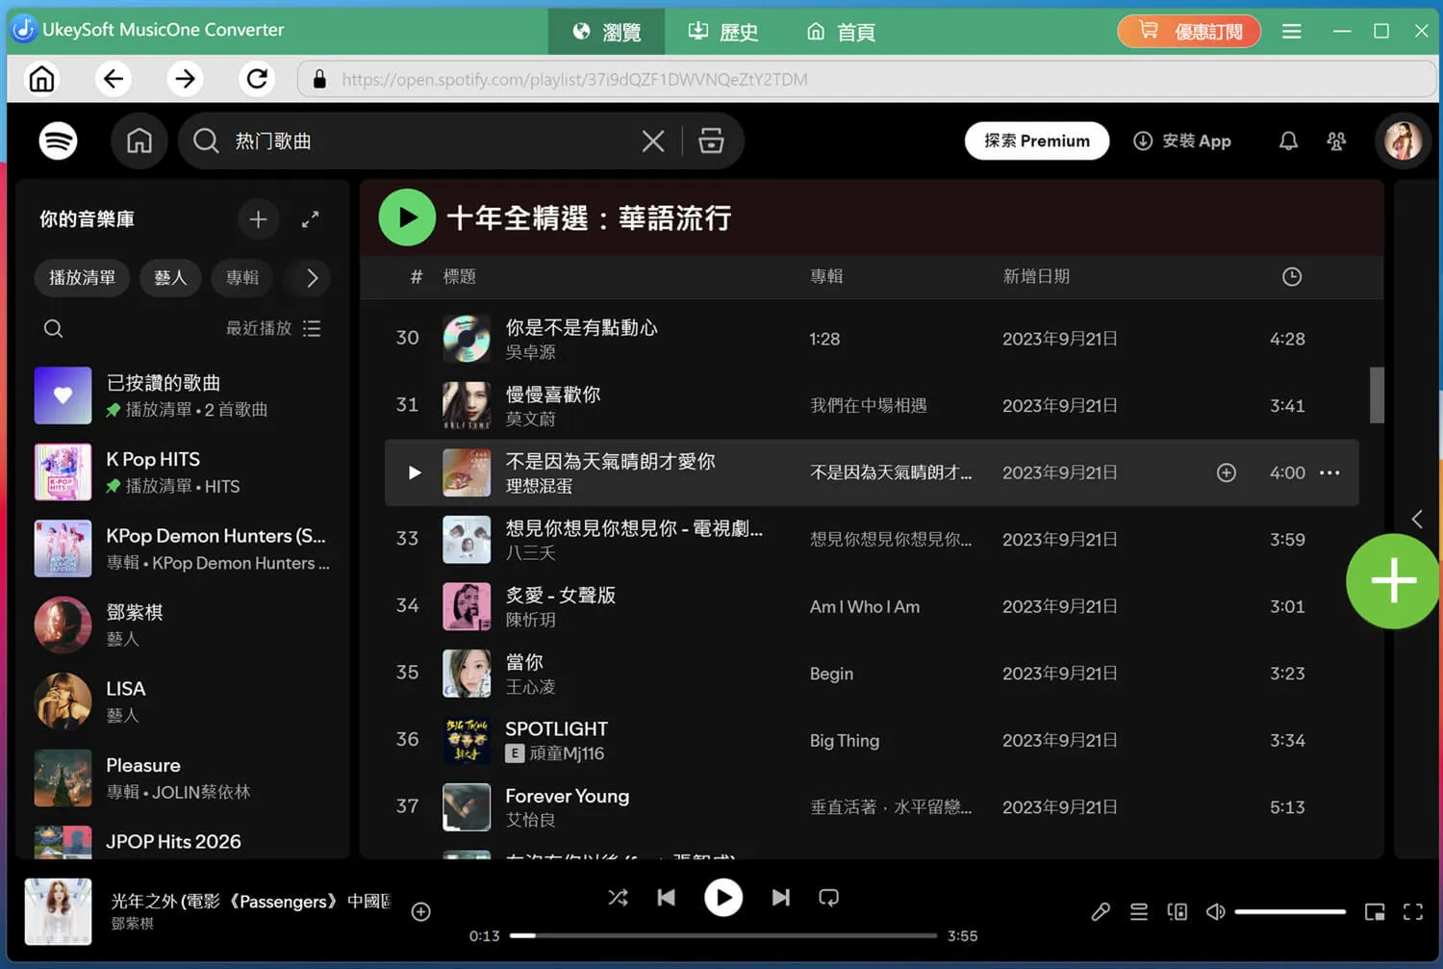Reload the page

tap(257, 79)
